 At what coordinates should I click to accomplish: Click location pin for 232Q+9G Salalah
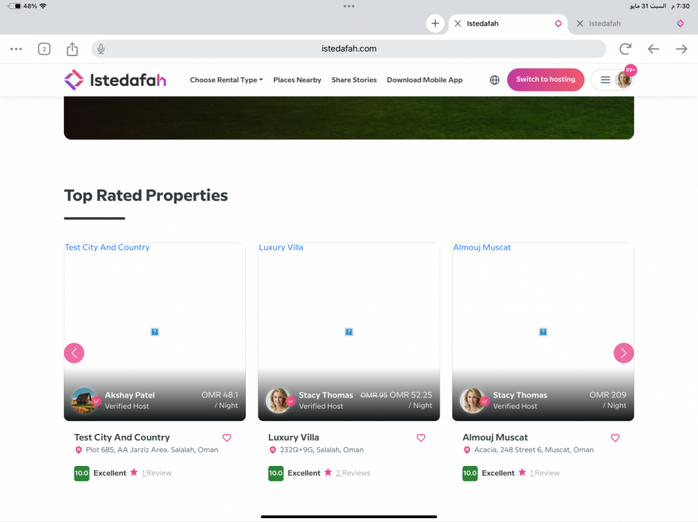273,450
